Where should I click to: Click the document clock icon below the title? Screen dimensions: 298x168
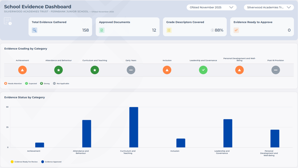(x=8, y=21)
